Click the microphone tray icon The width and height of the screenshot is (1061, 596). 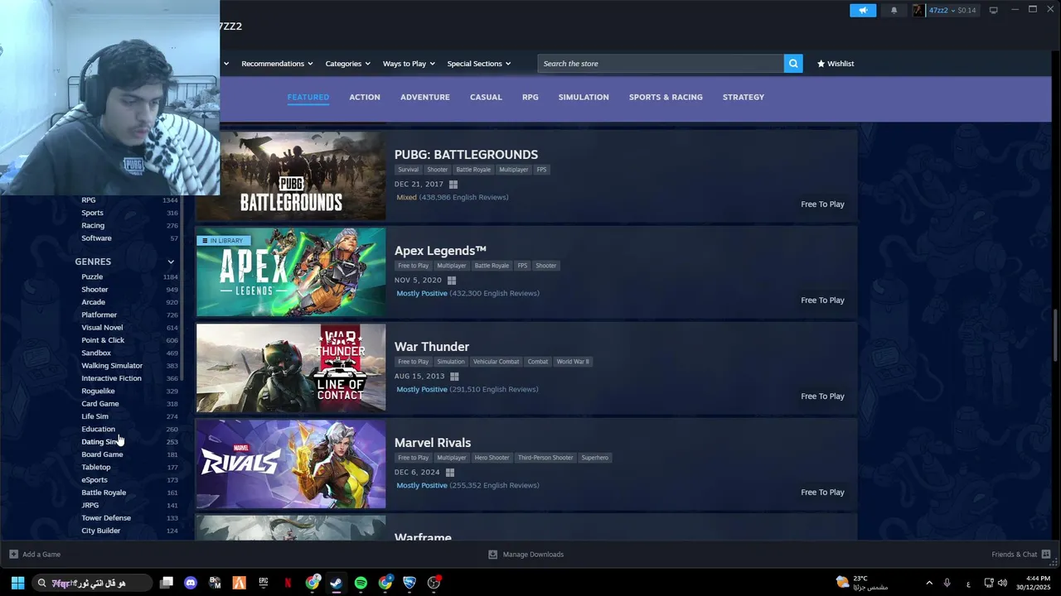947,583
